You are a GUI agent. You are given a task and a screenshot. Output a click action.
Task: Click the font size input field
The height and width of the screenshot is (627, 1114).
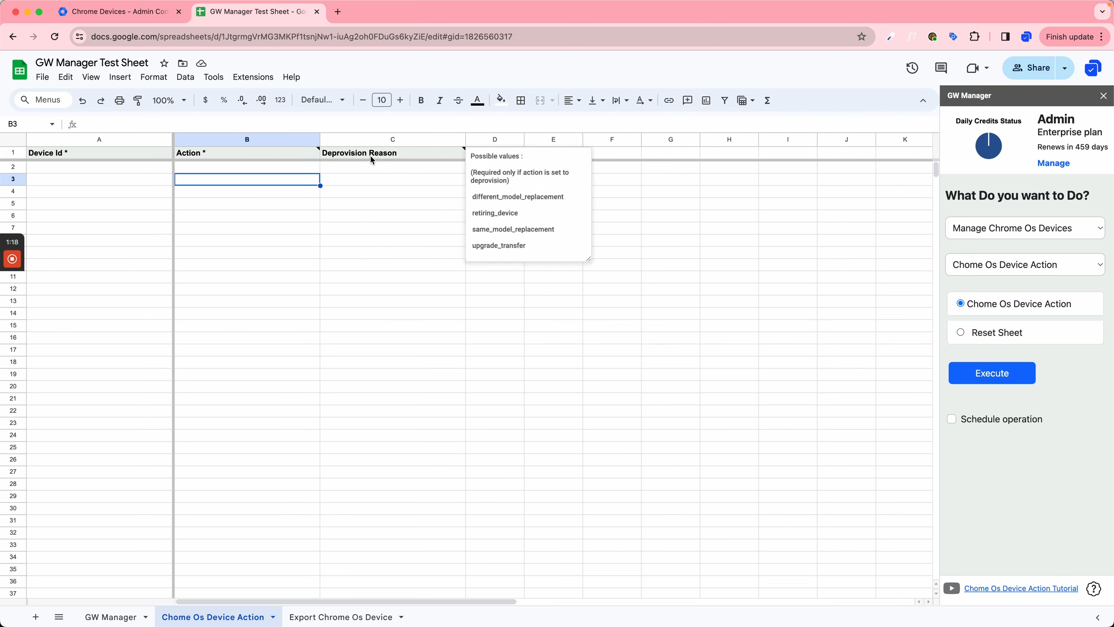(382, 100)
